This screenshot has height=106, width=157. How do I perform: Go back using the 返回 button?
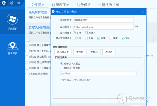(x=15, y=3)
